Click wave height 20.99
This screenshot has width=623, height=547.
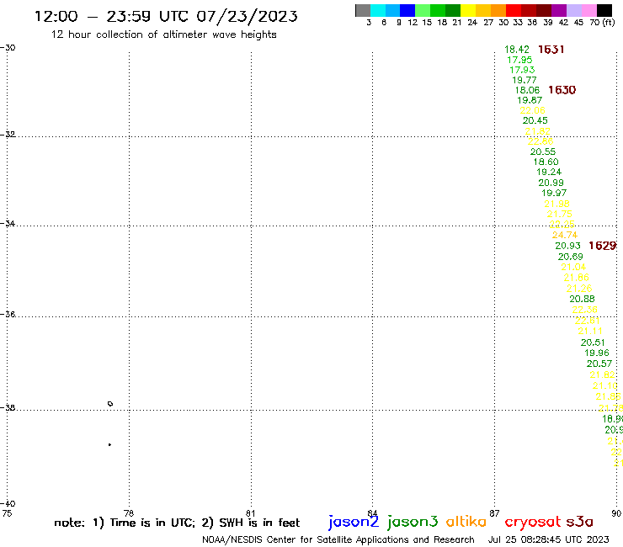click(551, 183)
